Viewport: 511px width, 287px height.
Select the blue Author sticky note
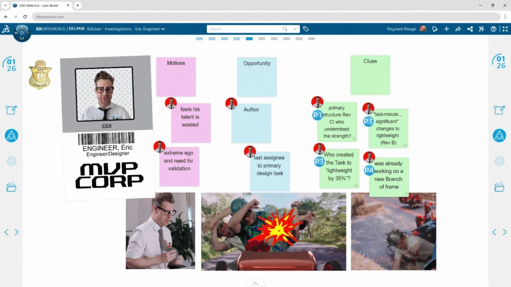(x=252, y=124)
